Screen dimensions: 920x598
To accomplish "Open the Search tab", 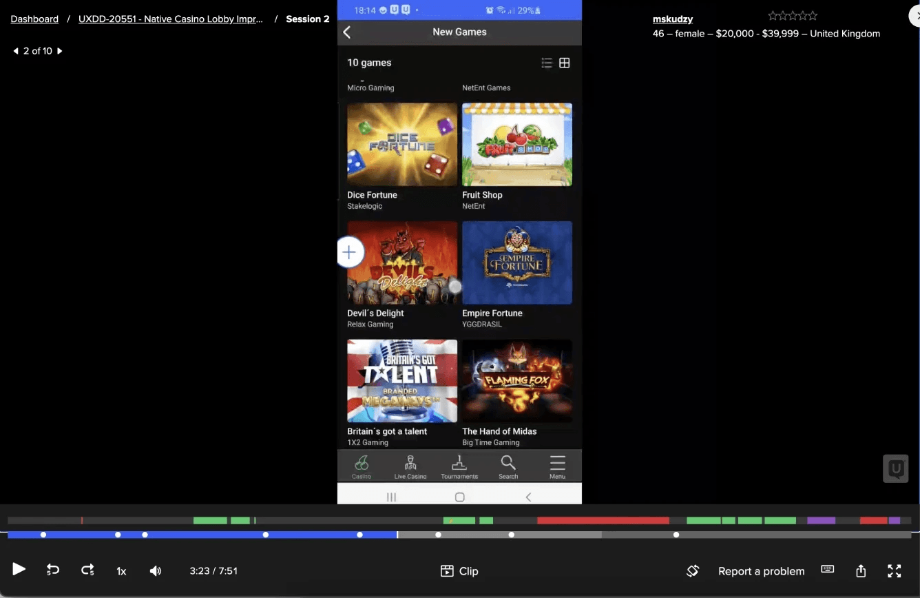I will [508, 466].
